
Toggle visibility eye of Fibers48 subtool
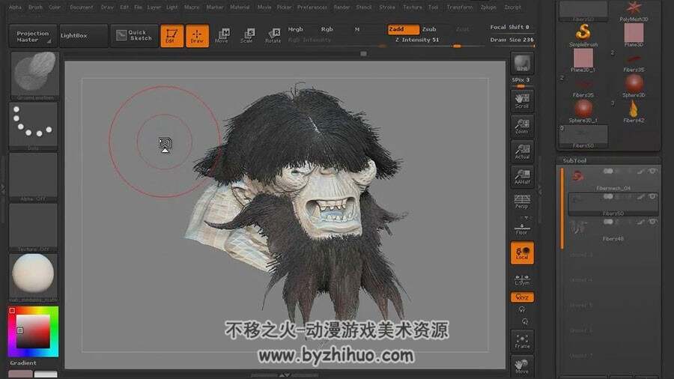pyautogui.click(x=653, y=222)
